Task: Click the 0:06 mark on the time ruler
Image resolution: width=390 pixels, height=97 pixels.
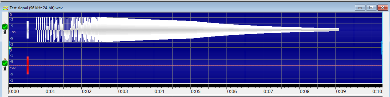Action: [232, 91]
